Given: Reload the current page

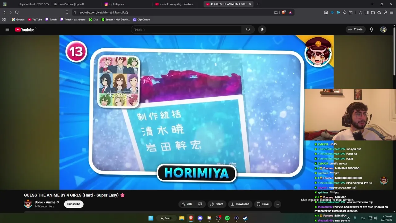Looking at the screenshot, I should [17, 12].
